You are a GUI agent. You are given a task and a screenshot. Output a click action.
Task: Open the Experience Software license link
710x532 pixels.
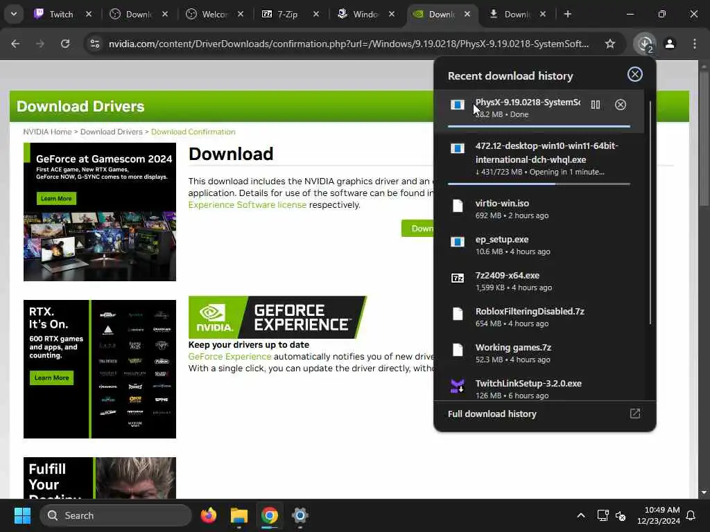[x=248, y=205]
